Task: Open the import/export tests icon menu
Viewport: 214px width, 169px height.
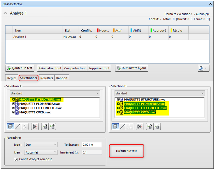Action: (x=203, y=68)
